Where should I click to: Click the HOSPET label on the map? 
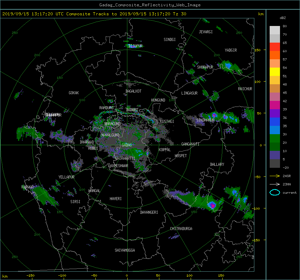pyautogui.click(x=181, y=156)
